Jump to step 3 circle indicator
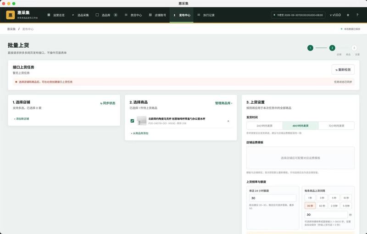 pyautogui.click(x=354, y=48)
